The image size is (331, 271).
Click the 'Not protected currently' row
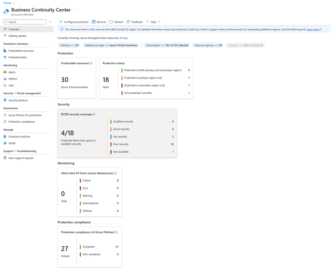point(156,93)
